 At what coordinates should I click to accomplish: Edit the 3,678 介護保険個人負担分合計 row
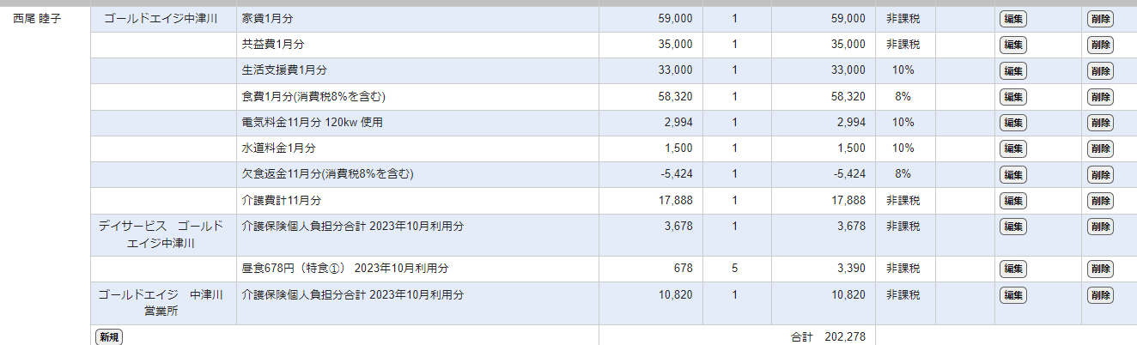point(1012,227)
